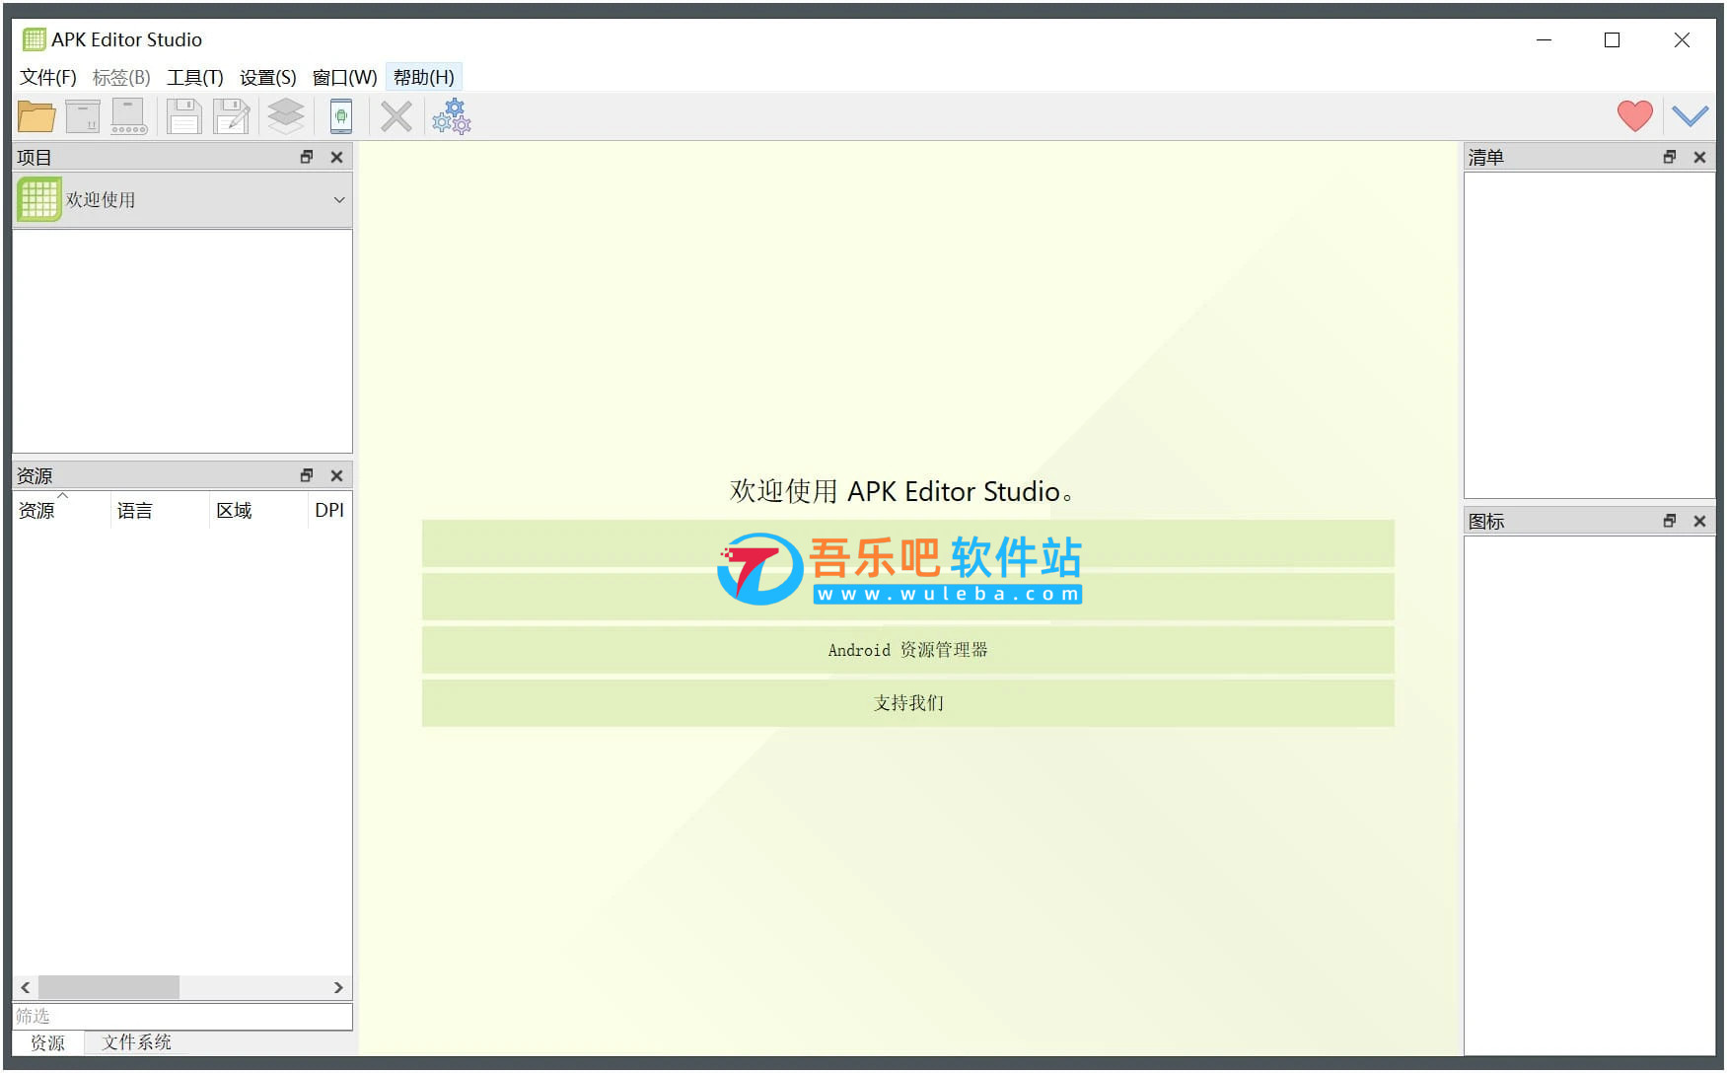
Task: Click the Optimize APK toolbar icon
Action: tap(83, 116)
